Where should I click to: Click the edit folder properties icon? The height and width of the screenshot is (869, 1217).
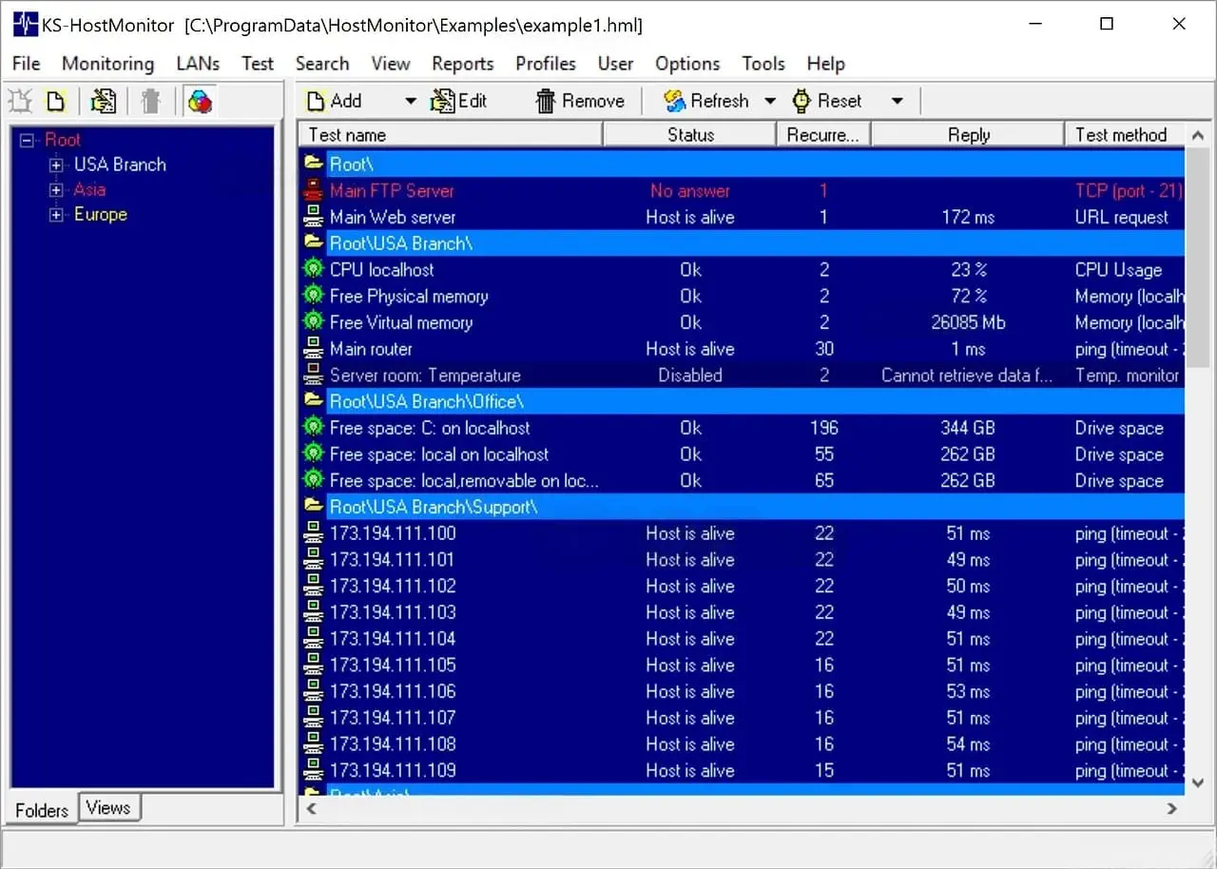click(x=104, y=100)
